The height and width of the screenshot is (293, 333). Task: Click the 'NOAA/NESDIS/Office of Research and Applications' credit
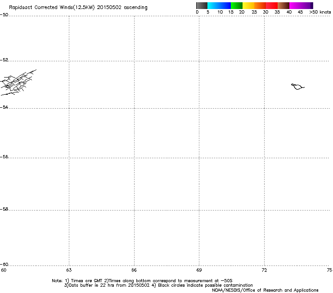[x=265, y=290]
